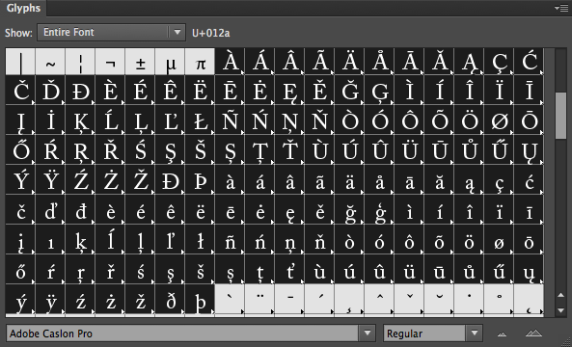Open the Glyphs panel flyout menu
Image resolution: width=572 pixels, height=347 pixels.
click(x=560, y=8)
